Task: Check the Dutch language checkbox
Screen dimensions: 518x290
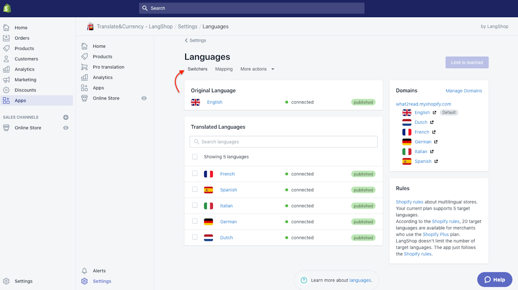Action: (195, 237)
